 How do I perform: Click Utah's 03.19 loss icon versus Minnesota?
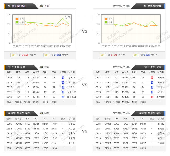pyautogui.click(x=63, y=97)
